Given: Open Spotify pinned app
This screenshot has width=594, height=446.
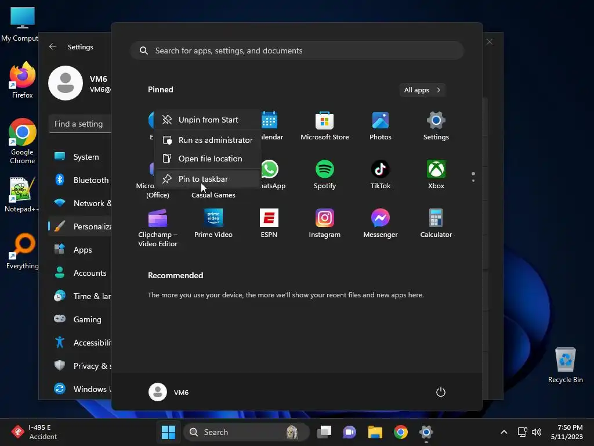Looking at the screenshot, I should [x=325, y=175].
